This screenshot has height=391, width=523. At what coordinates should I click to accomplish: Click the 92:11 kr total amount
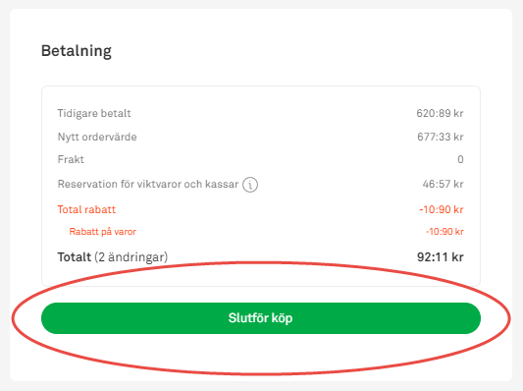[x=441, y=257]
